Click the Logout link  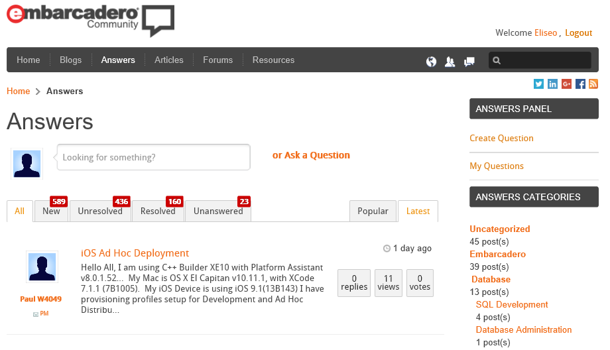(x=578, y=32)
